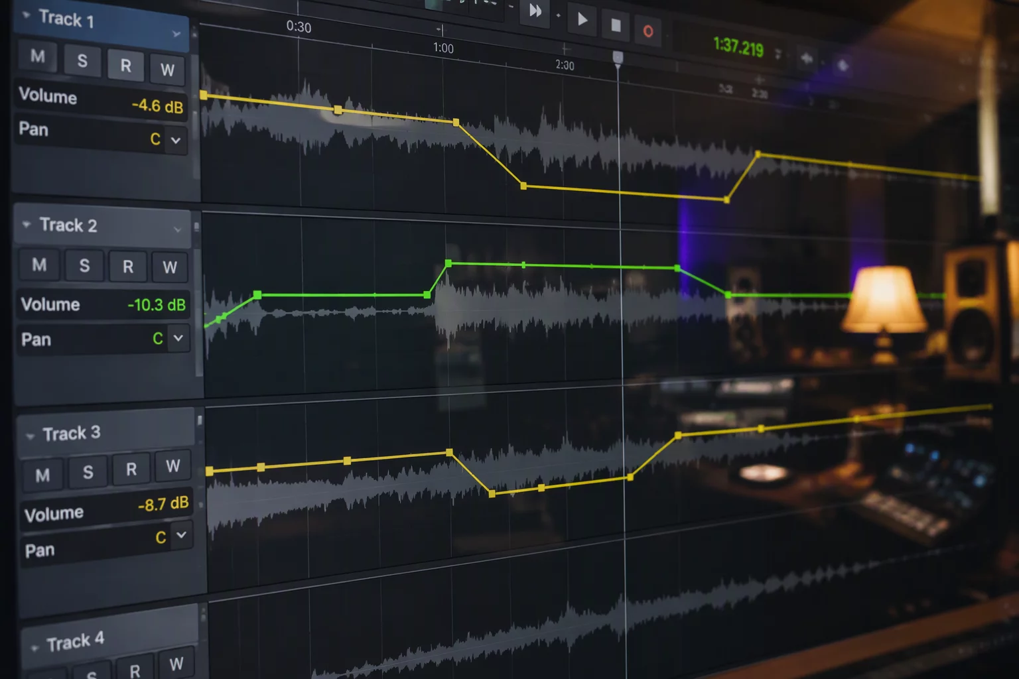Image resolution: width=1019 pixels, height=679 pixels.
Task: Click the first yellow automation point on Track 3
Action: click(x=210, y=471)
